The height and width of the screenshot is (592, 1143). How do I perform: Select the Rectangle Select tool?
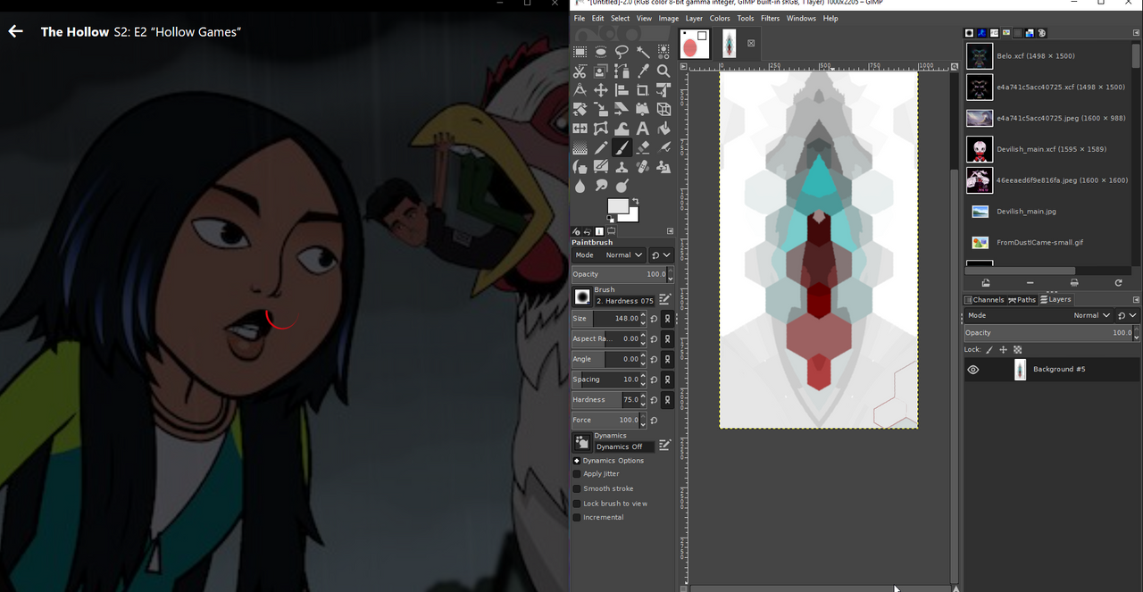point(580,51)
